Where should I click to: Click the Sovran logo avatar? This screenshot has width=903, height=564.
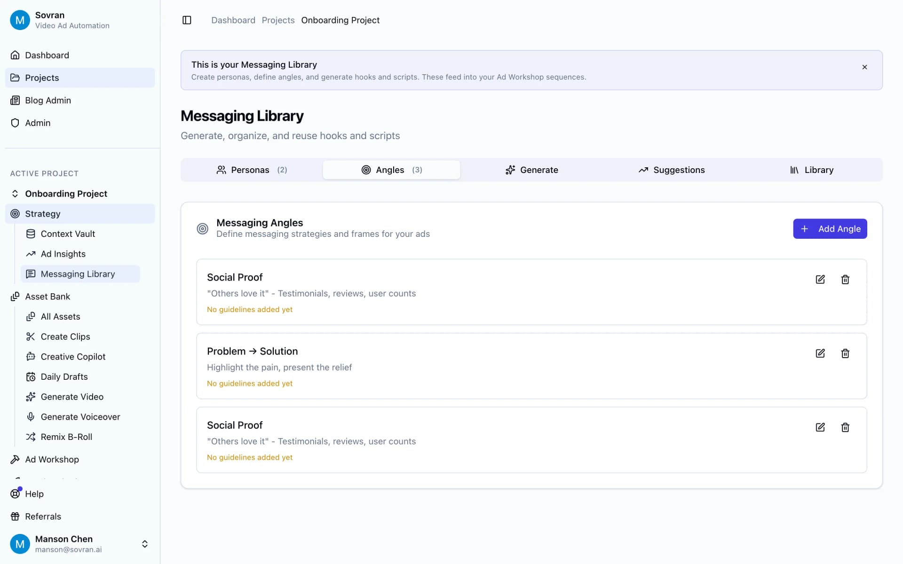(x=20, y=20)
